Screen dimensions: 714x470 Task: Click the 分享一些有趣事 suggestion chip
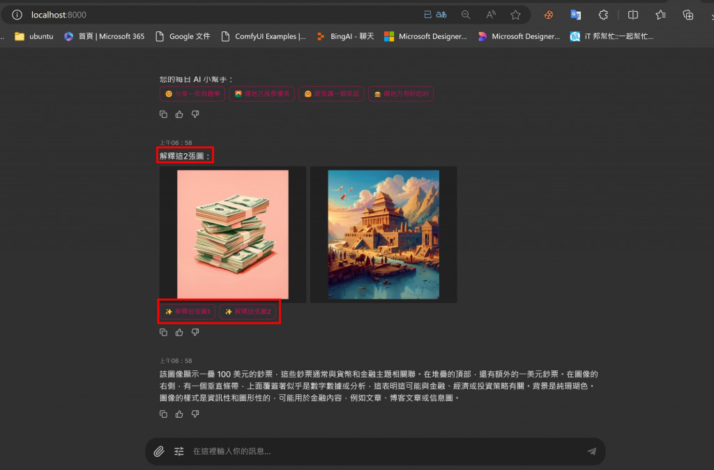point(192,93)
